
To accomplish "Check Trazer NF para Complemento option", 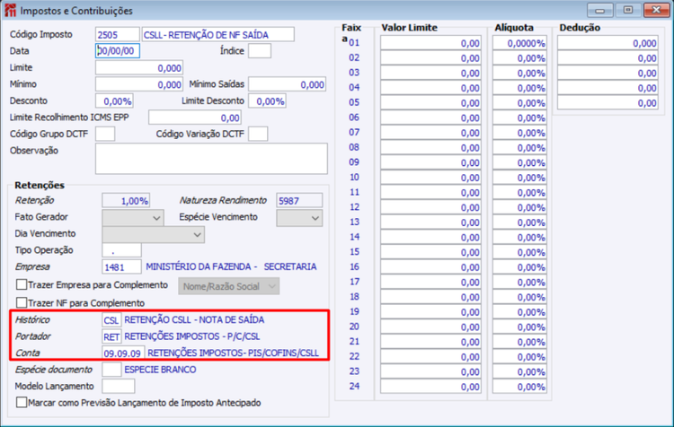I will 22,303.
